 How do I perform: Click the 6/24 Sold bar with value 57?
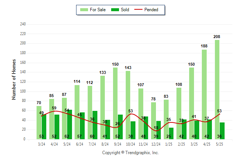coord(82,126)
